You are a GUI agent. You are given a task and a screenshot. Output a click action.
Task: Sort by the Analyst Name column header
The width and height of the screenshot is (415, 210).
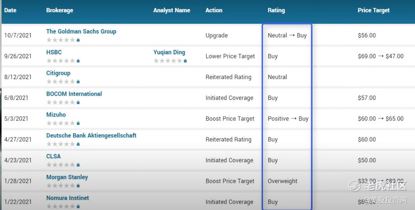pos(172,10)
